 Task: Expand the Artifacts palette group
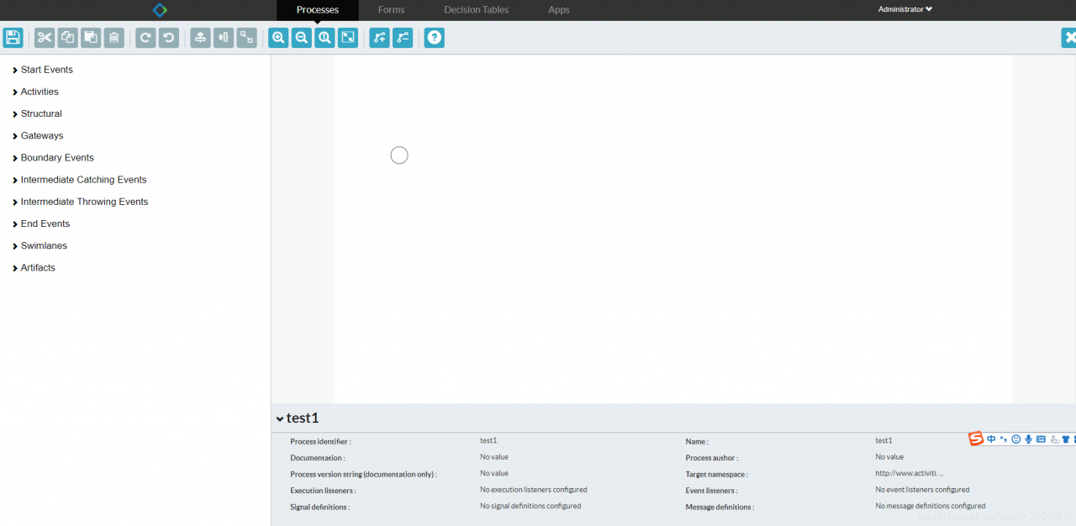34,267
